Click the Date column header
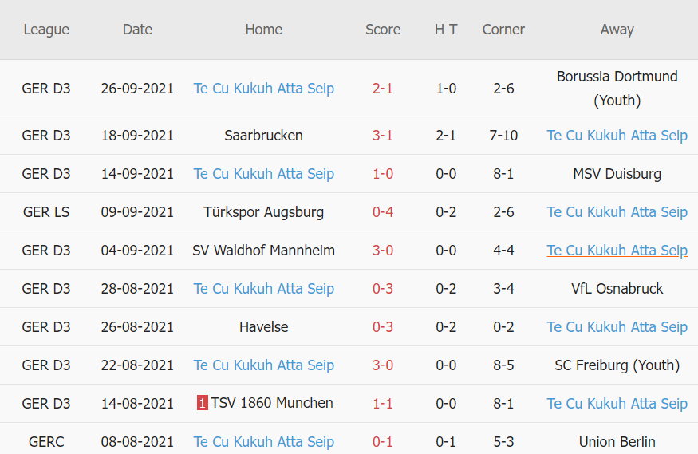 pyautogui.click(x=137, y=30)
